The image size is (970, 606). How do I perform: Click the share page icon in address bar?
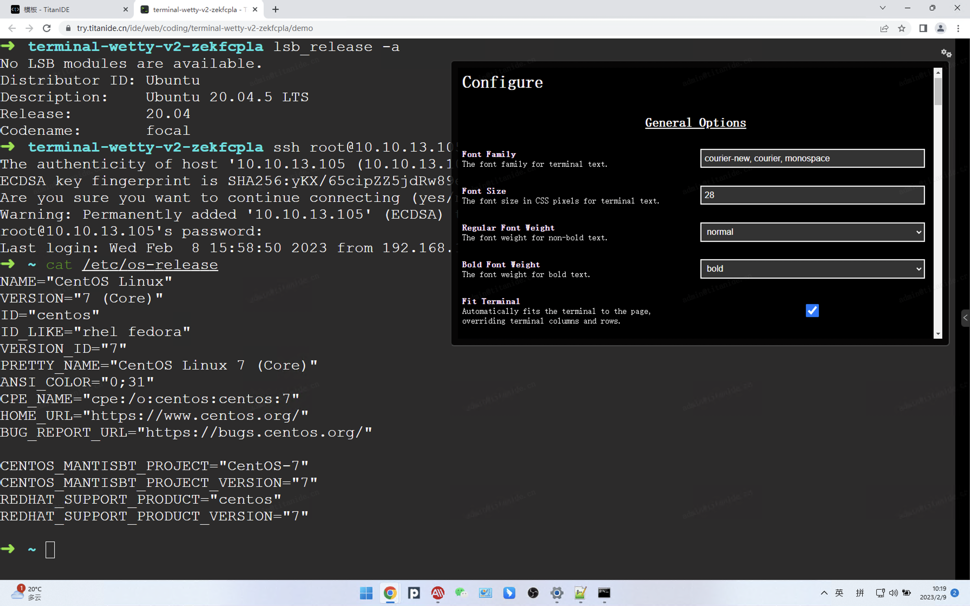(x=884, y=28)
